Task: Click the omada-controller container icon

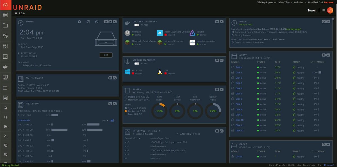Action: tap(192, 43)
